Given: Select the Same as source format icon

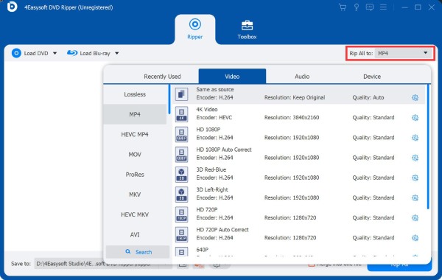Looking at the screenshot, I should tap(181, 94).
